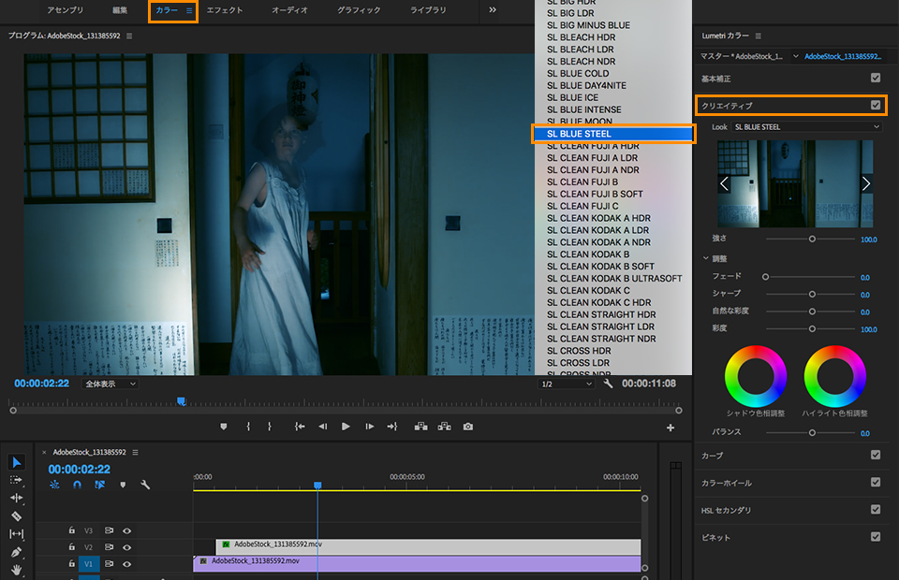Select the Pen tool
The height and width of the screenshot is (580, 899).
tap(16, 552)
